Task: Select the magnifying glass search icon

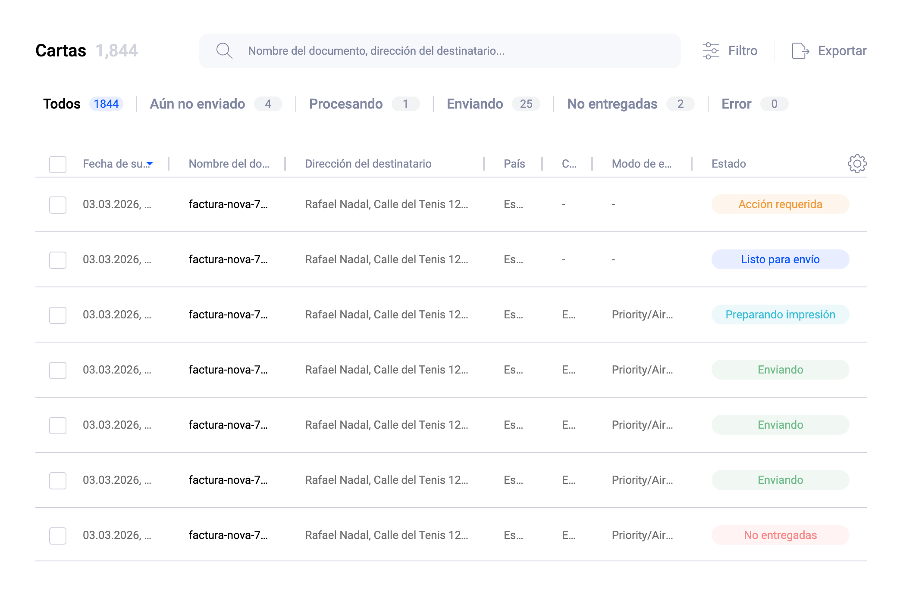Action: pos(224,50)
